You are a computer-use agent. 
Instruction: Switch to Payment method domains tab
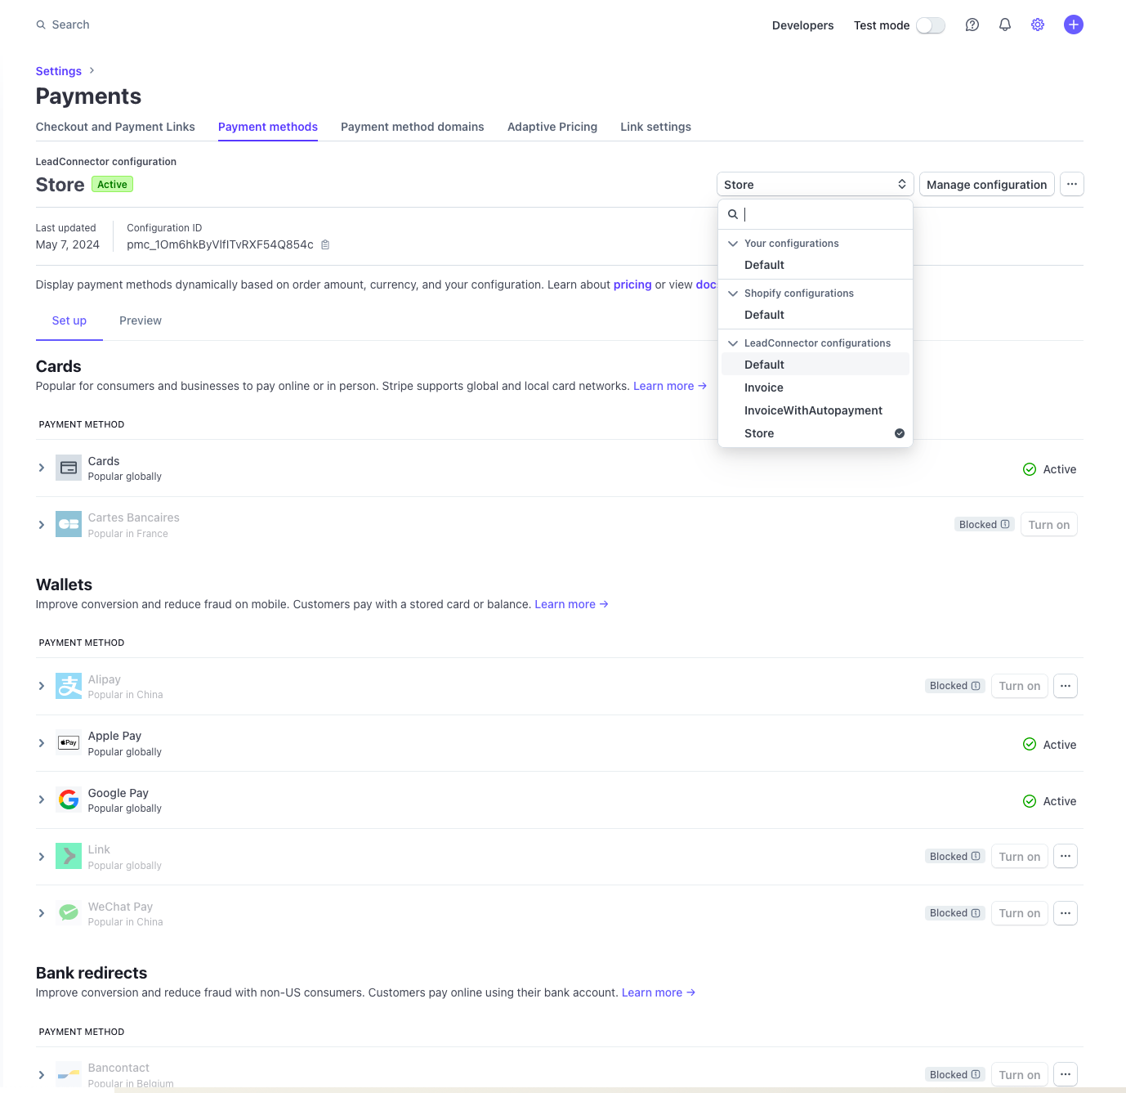click(x=413, y=127)
